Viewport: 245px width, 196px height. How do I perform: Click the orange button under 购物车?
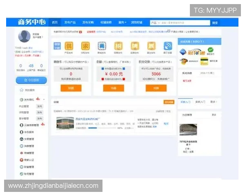point(71,88)
